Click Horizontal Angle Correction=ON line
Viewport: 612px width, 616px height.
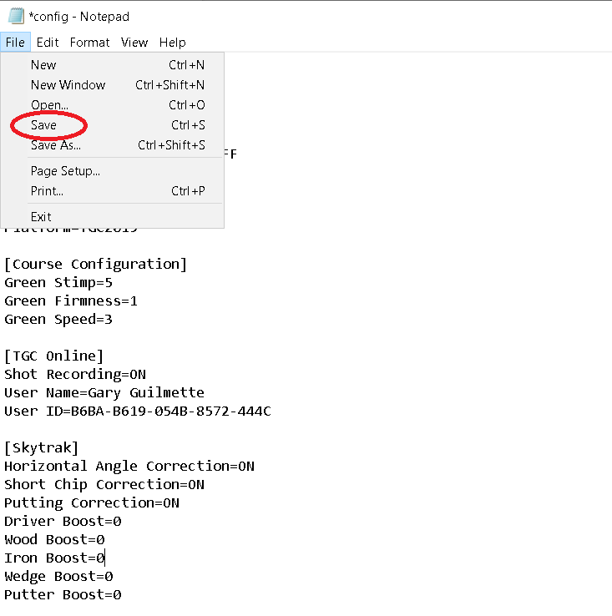coord(129,467)
